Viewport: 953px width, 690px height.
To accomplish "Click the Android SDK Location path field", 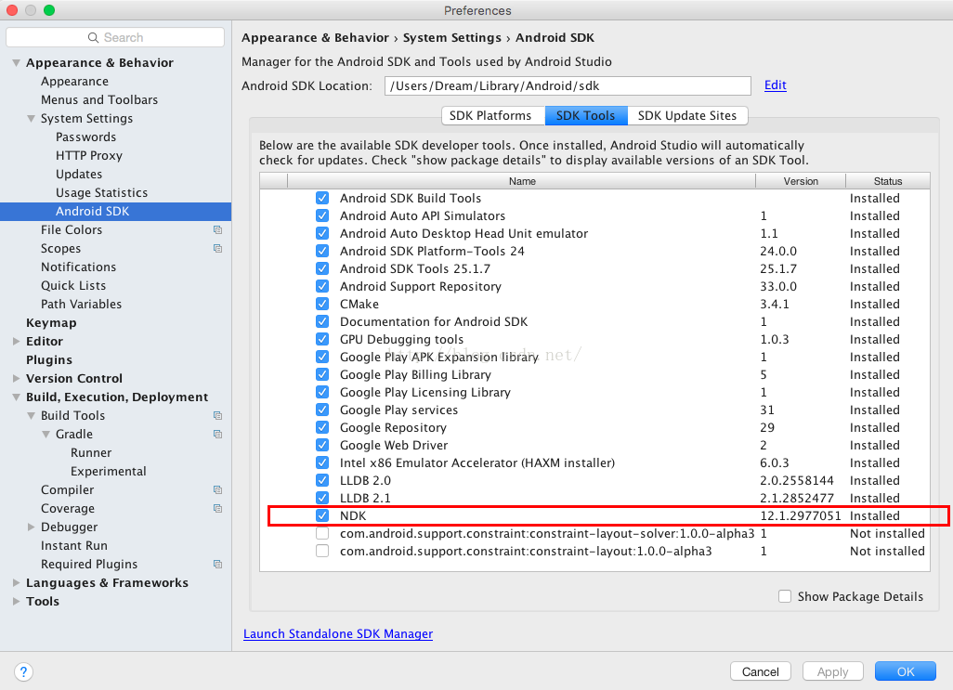I will click(x=568, y=85).
